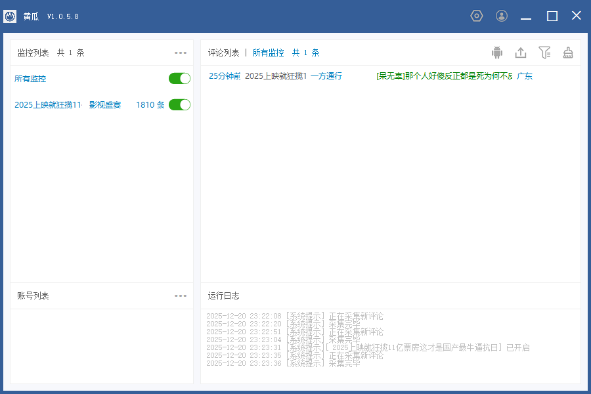Click the user account icon in title bar
The image size is (591, 394).
(x=502, y=15)
